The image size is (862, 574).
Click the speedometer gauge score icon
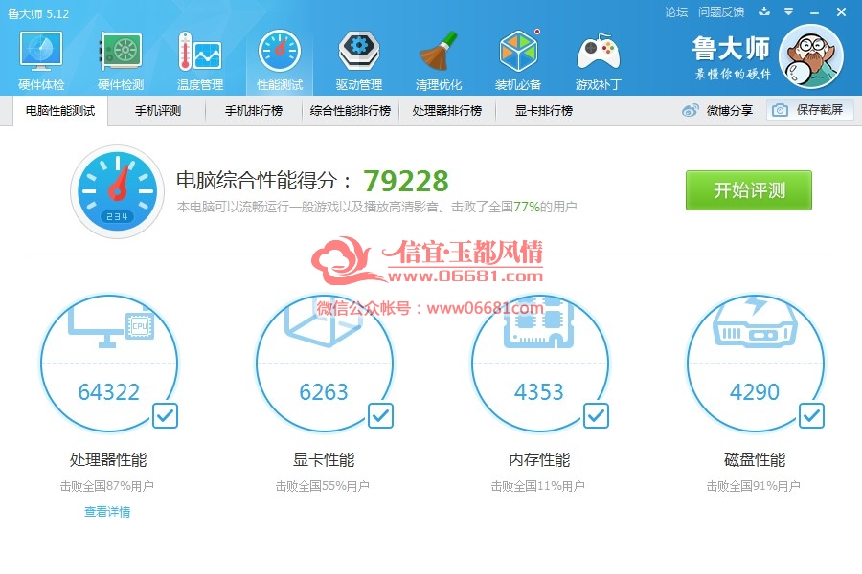(118, 191)
